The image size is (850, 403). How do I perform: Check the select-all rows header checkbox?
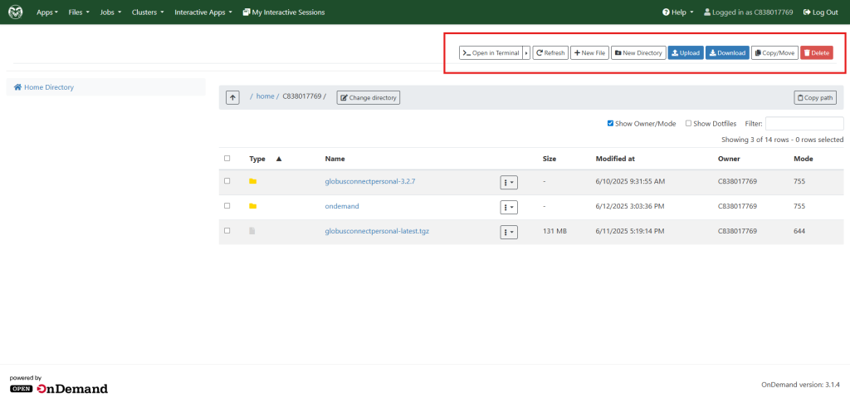click(227, 158)
